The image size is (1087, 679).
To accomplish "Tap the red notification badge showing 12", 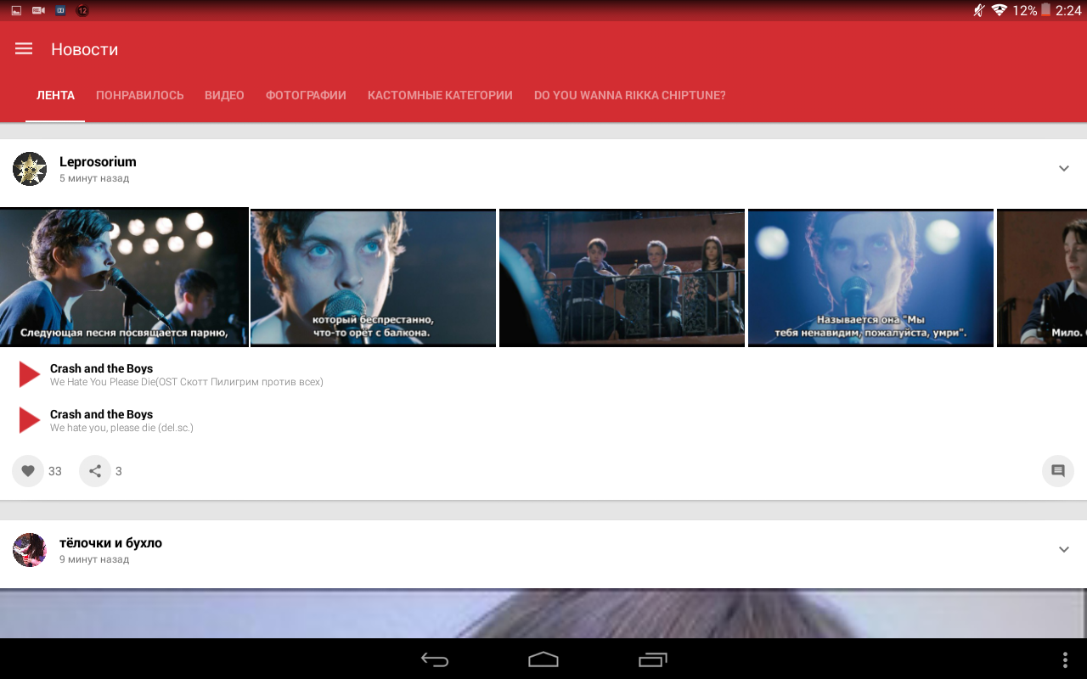I will (82, 10).
